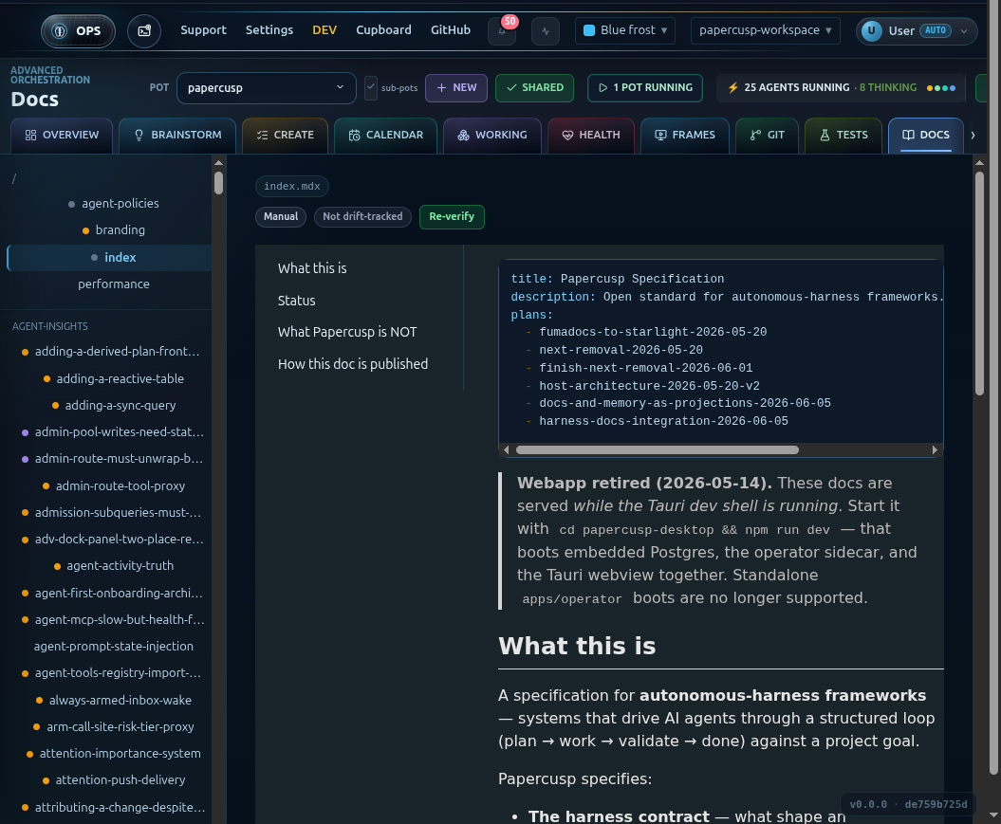This screenshot has height=824, width=1001.
Task: Click the lightning bolt agents icon
Action: (x=733, y=88)
